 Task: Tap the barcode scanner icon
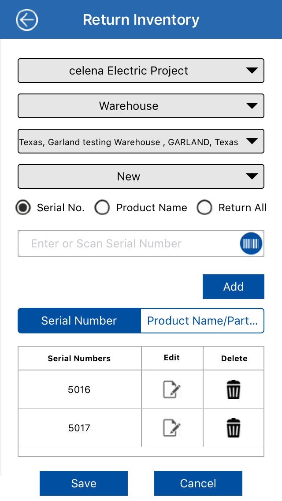pyautogui.click(x=251, y=243)
